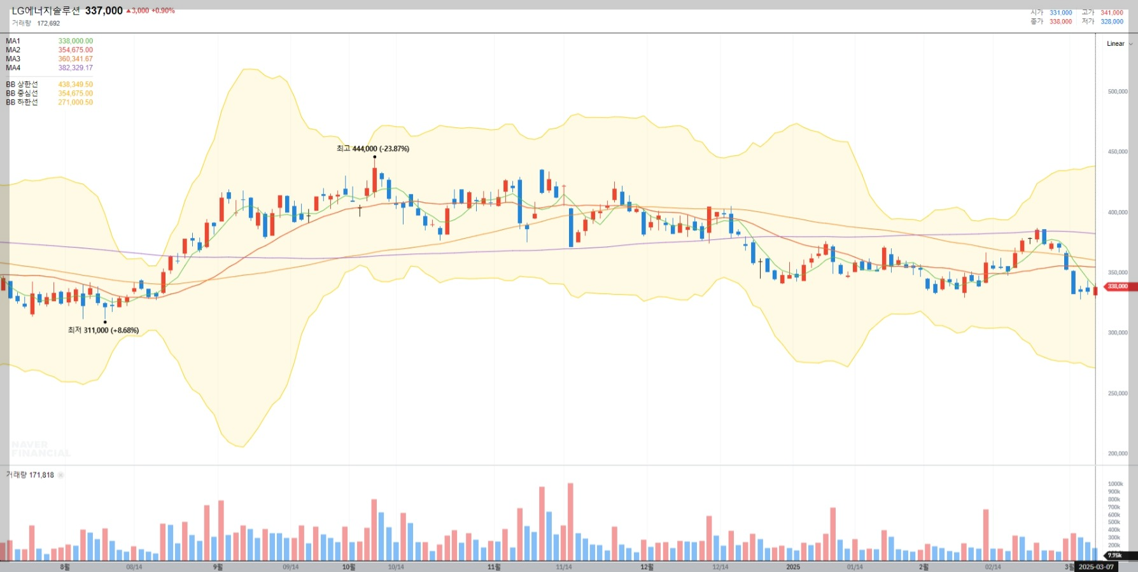Image resolution: width=1138 pixels, height=572 pixels.
Task: Click the 02/14 date label on the time axis
Action: (x=993, y=567)
